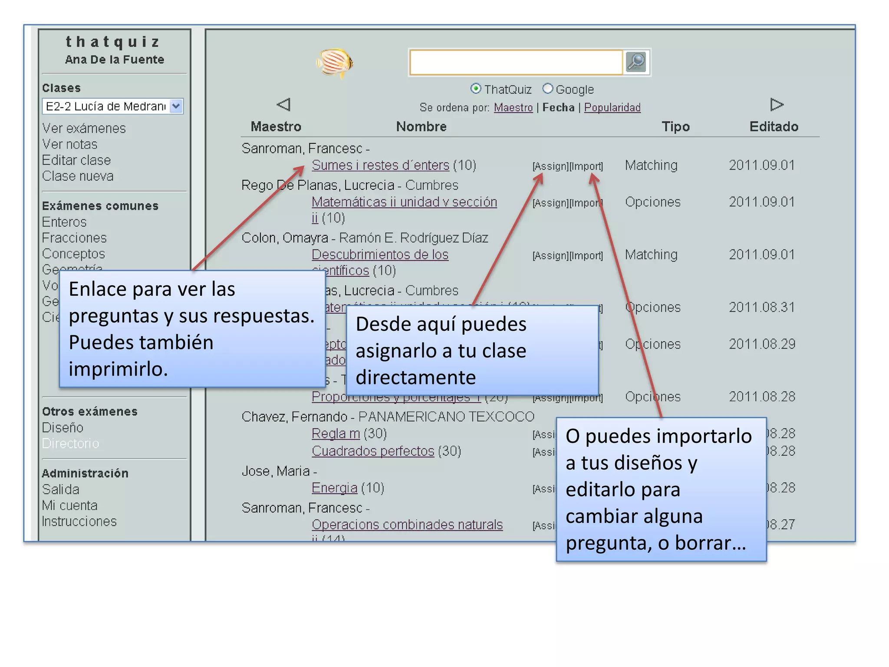Image resolution: width=889 pixels, height=667 pixels.
Task: Click Salida to log out
Action: pos(60,489)
